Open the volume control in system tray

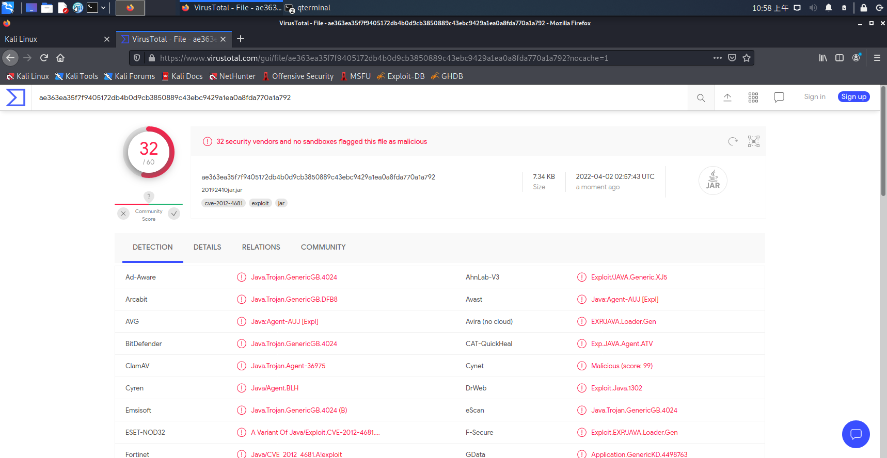813,8
